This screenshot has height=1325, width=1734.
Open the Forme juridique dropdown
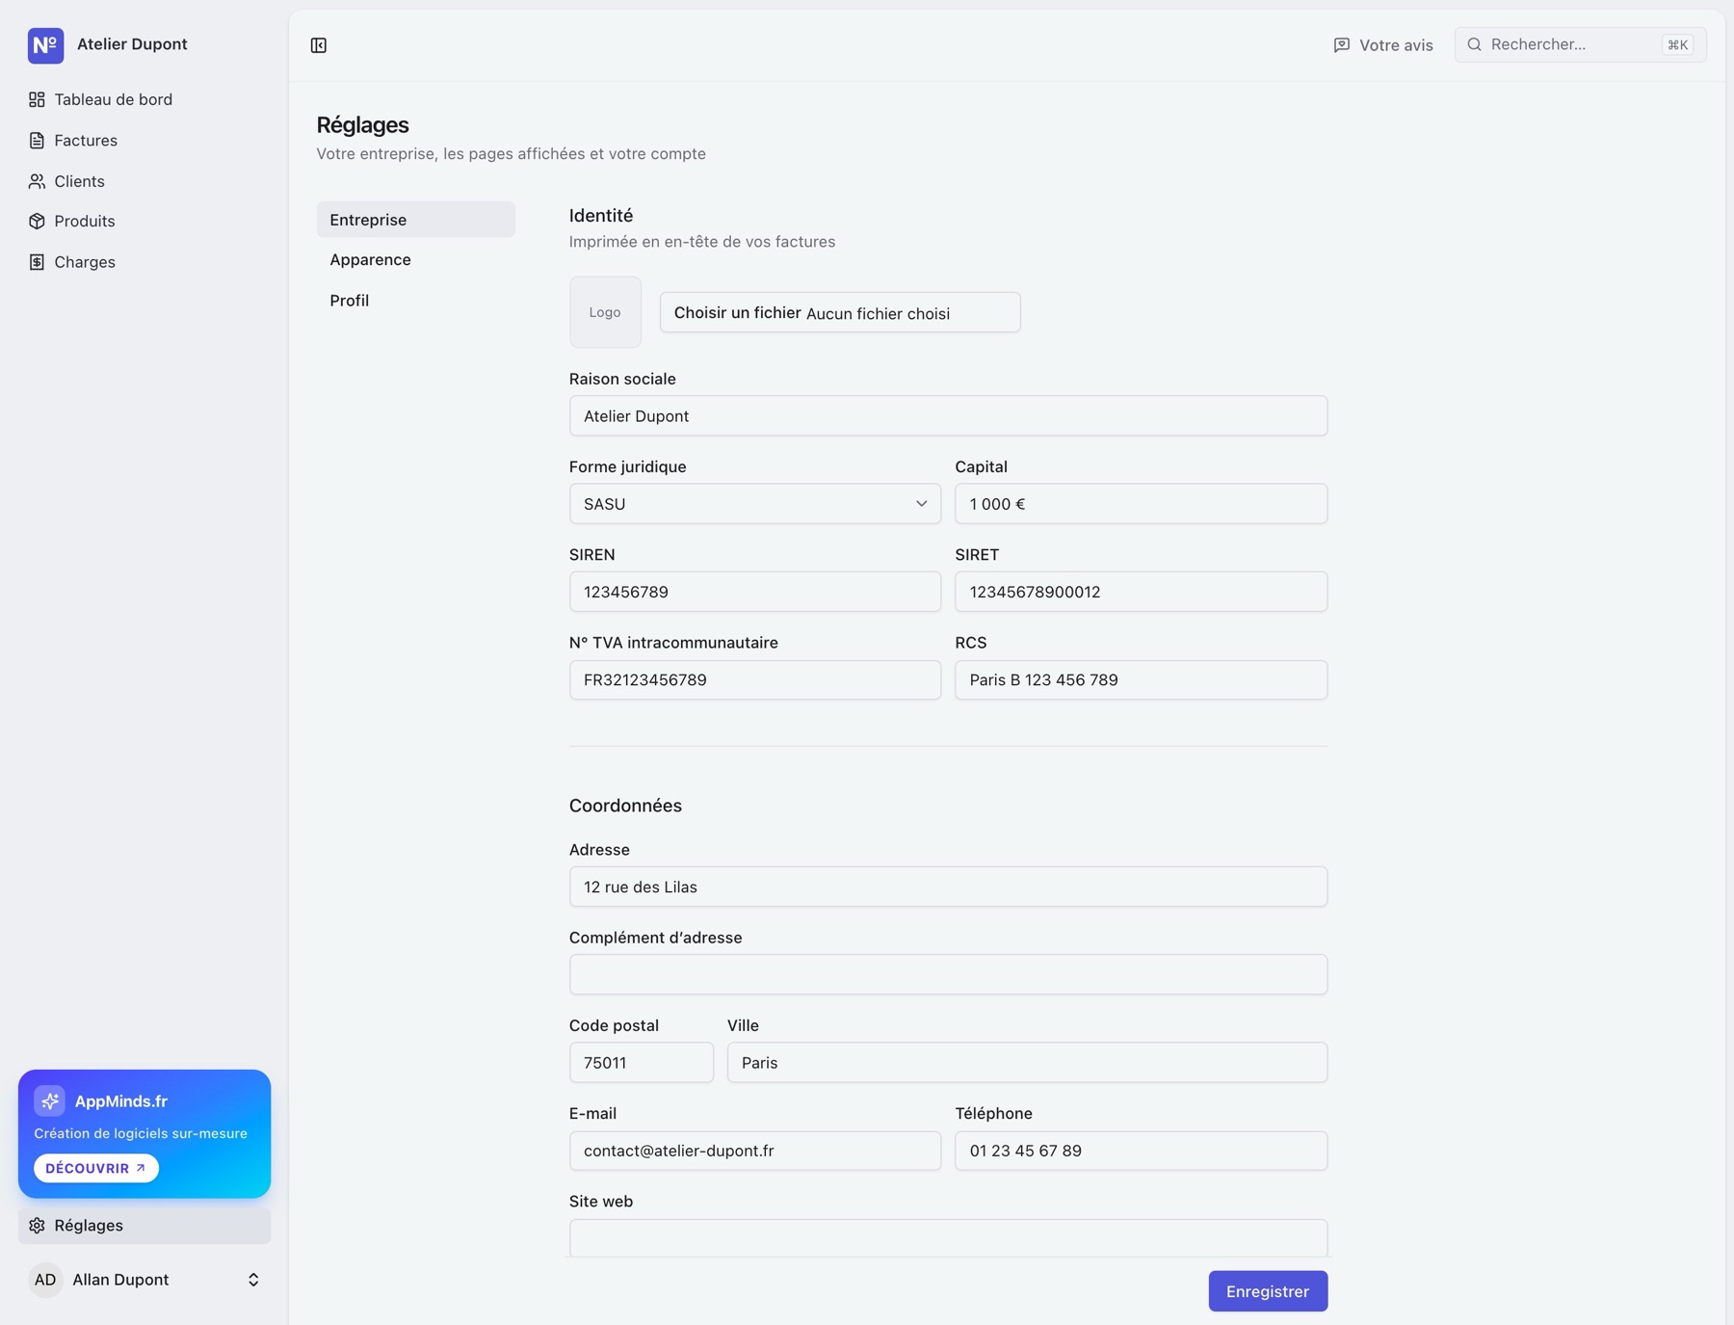[755, 504]
